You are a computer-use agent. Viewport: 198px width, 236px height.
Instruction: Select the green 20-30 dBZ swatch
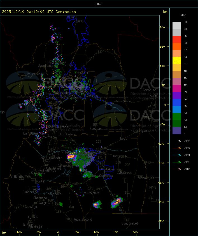(x=177, y=117)
